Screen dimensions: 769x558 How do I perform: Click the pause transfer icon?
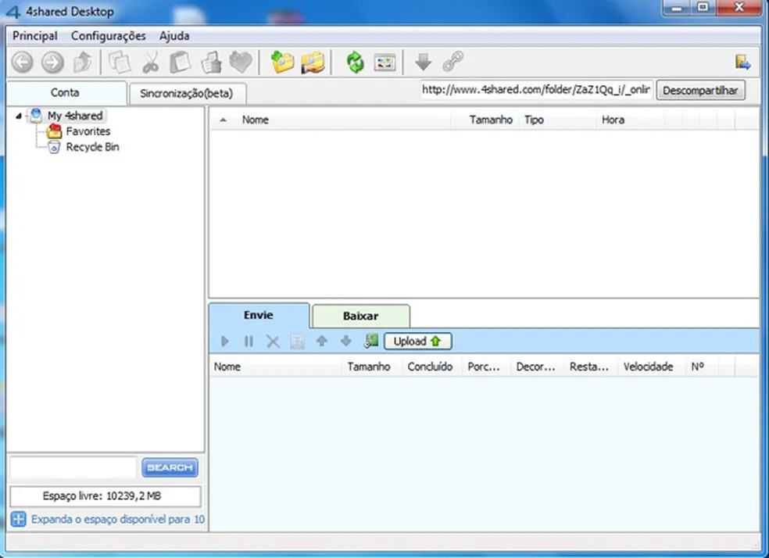click(249, 341)
